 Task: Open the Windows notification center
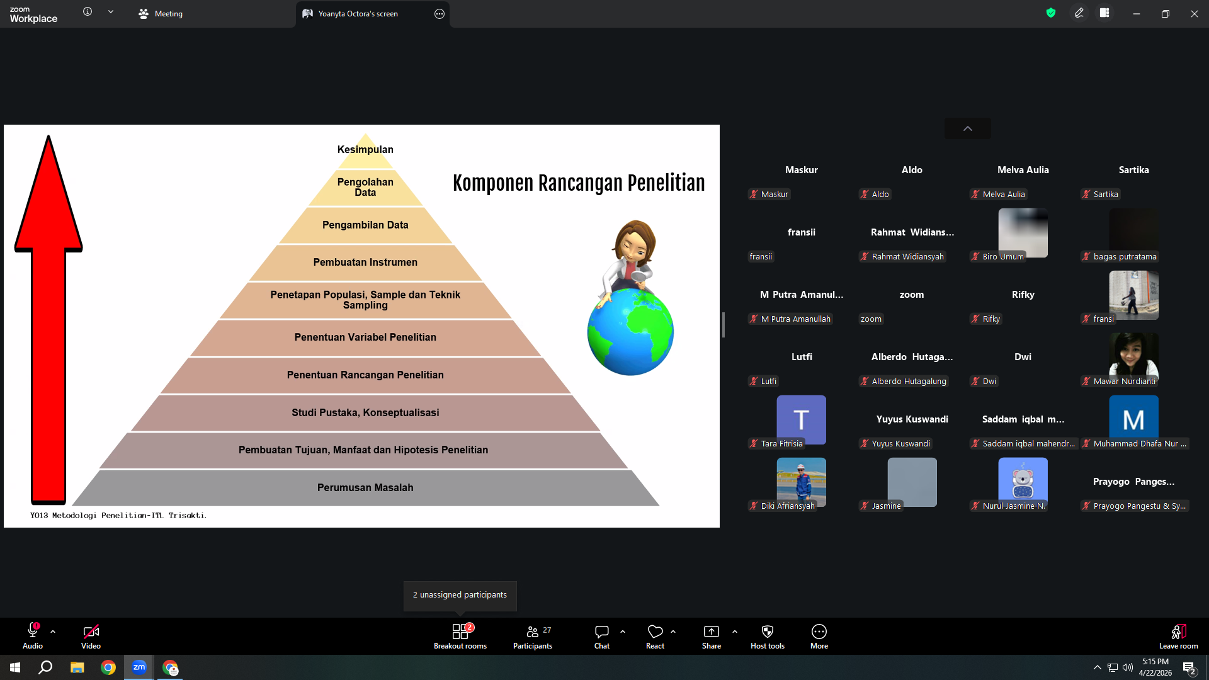pos(1189,667)
